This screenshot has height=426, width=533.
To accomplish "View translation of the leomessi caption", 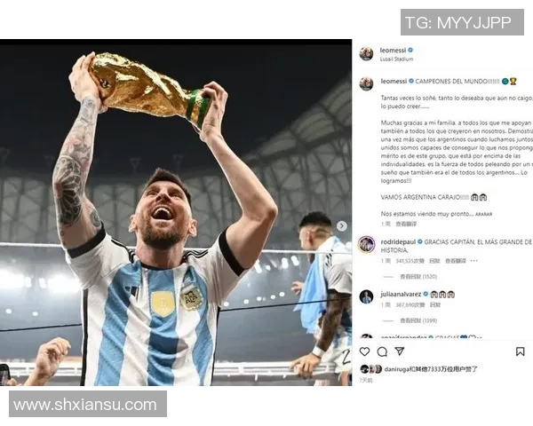I will [x=406, y=224].
